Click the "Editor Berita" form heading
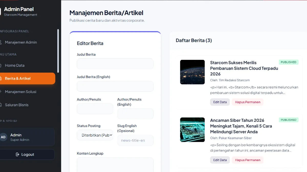Viewport: 307px width, 172px height. click(90, 43)
